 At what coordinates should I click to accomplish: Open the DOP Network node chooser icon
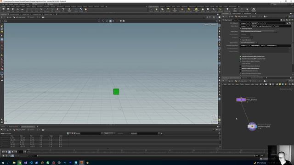290,23
